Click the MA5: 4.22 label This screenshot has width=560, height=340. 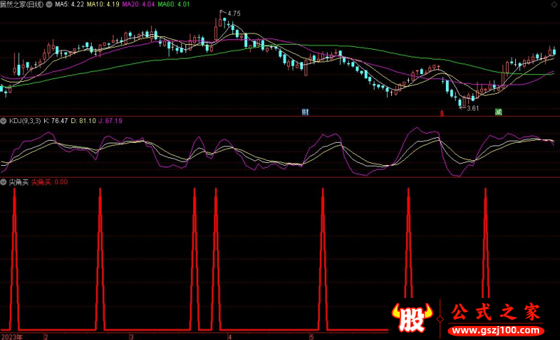(x=69, y=5)
